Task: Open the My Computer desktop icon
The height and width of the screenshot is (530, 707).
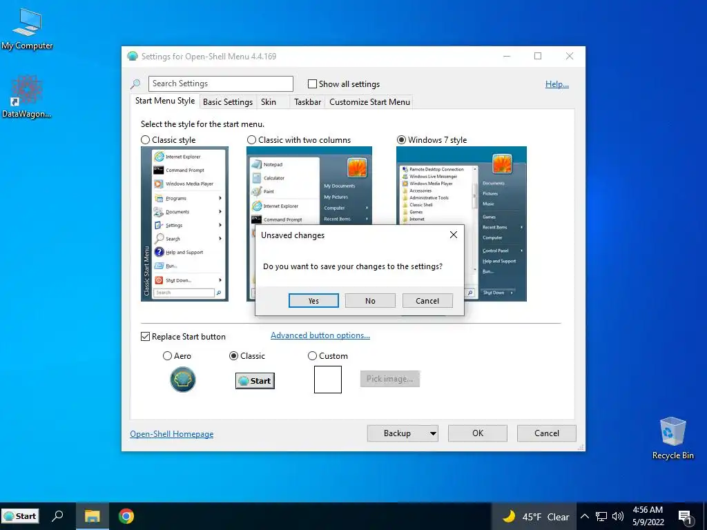Action: click(x=27, y=28)
